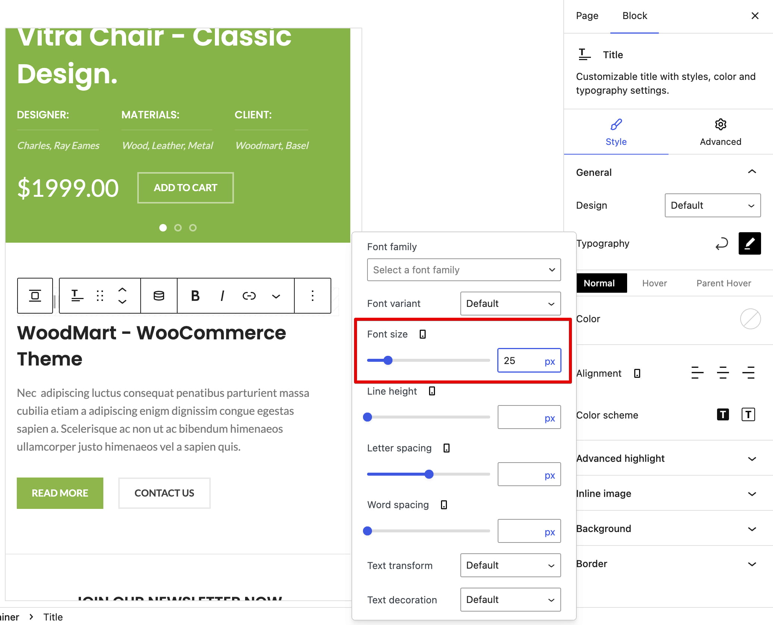Viewport: 773px width, 625px height.
Task: Click the Title block type icon in toolbar
Action: (x=77, y=296)
